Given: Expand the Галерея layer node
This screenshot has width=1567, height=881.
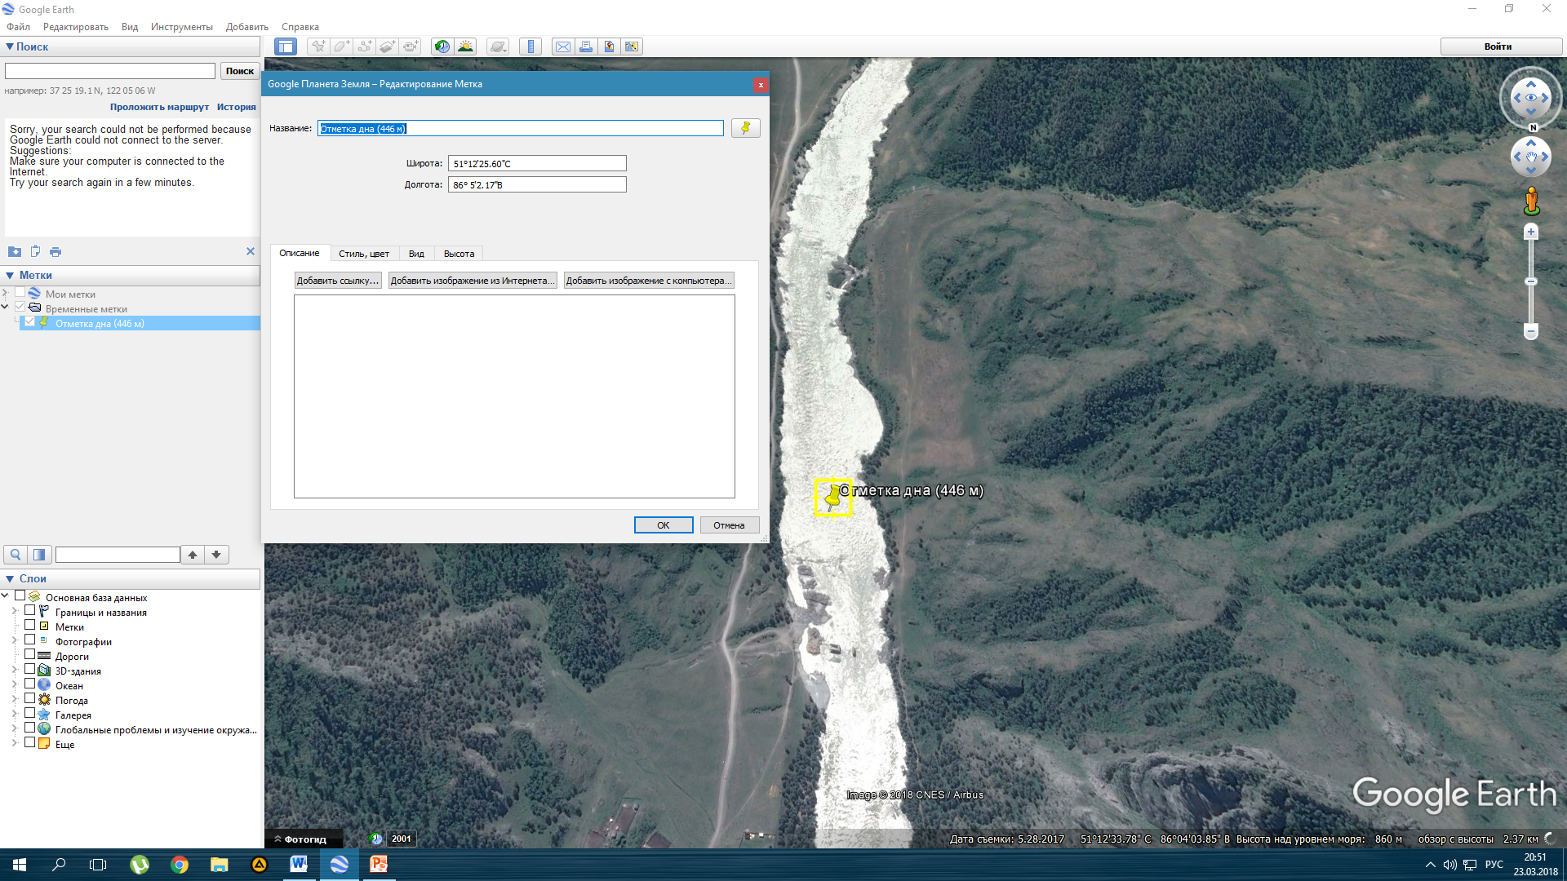Looking at the screenshot, I should click(x=15, y=714).
